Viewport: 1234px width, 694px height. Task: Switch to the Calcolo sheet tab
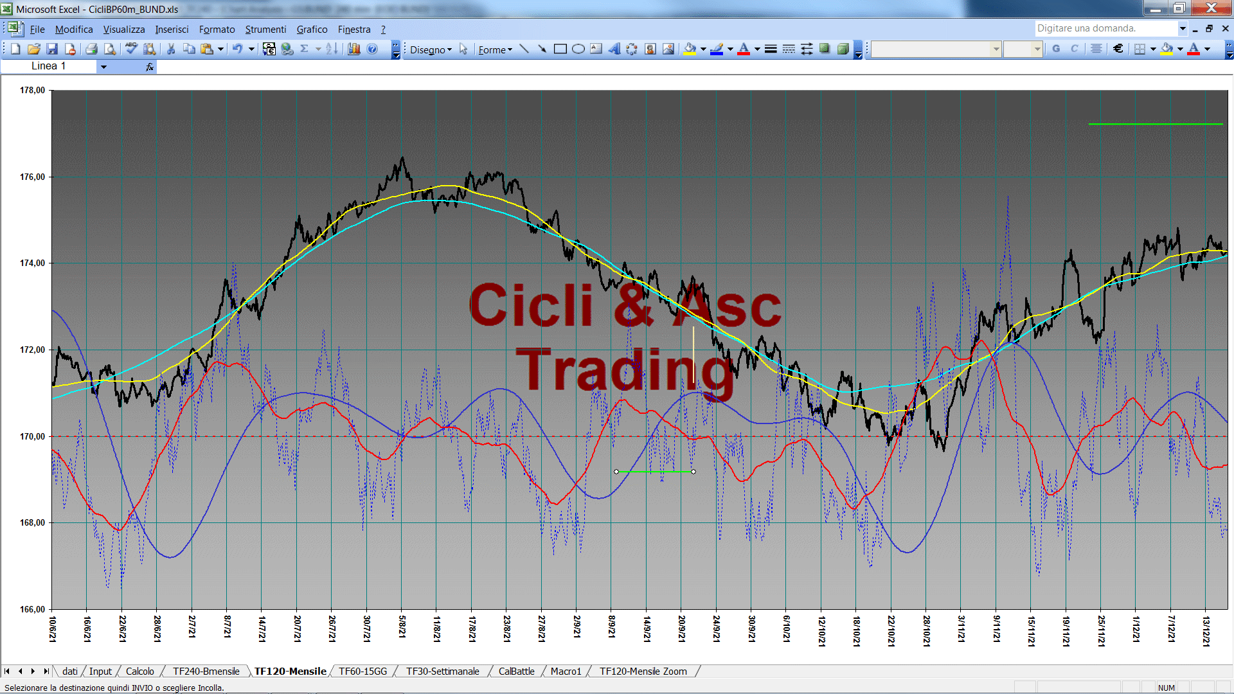click(139, 671)
